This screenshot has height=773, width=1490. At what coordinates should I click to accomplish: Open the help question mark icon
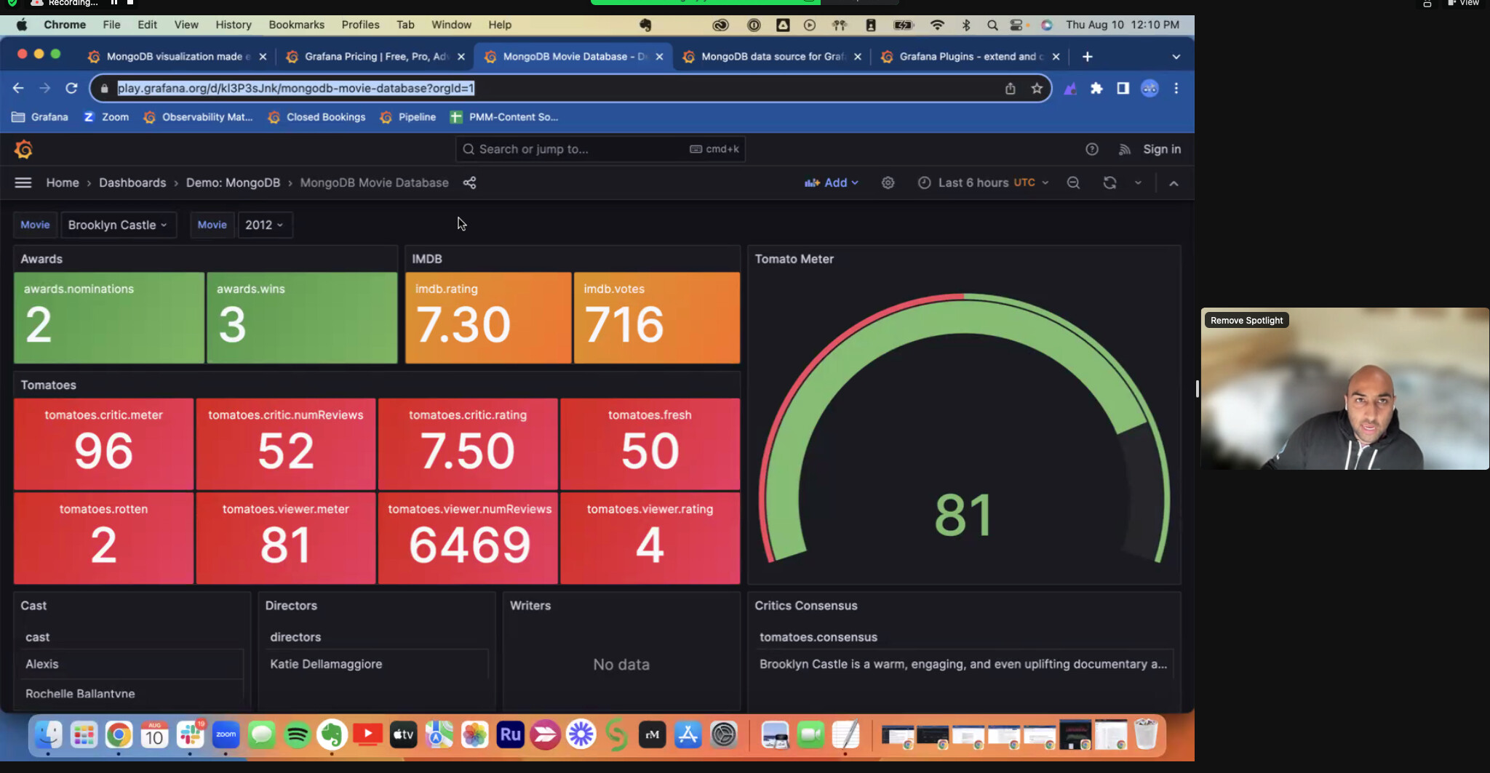[1091, 149]
